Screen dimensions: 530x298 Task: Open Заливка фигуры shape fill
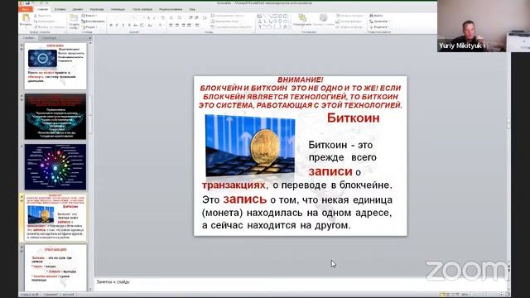(349, 16)
